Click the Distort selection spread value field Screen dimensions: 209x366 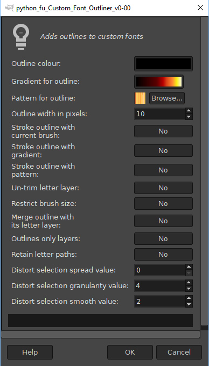pos(160,270)
